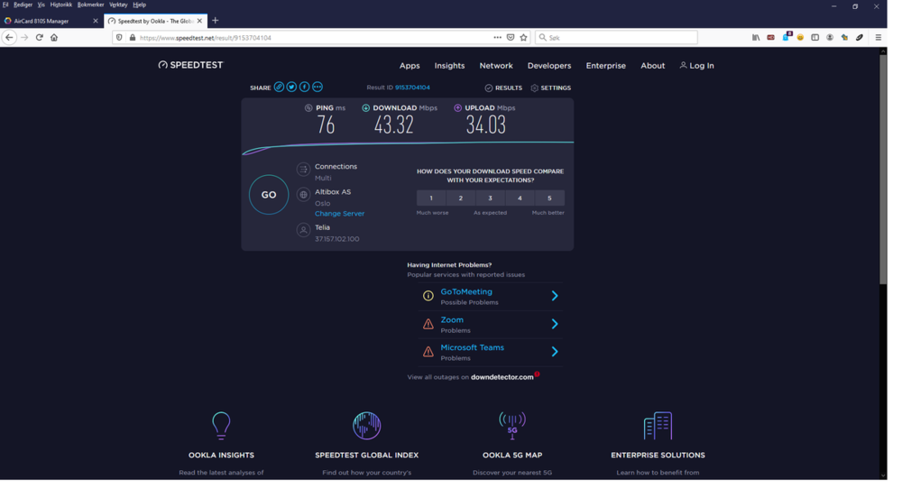Image resolution: width=902 pixels, height=489 pixels.
Task: Open the Historikk menu
Action: point(61,5)
